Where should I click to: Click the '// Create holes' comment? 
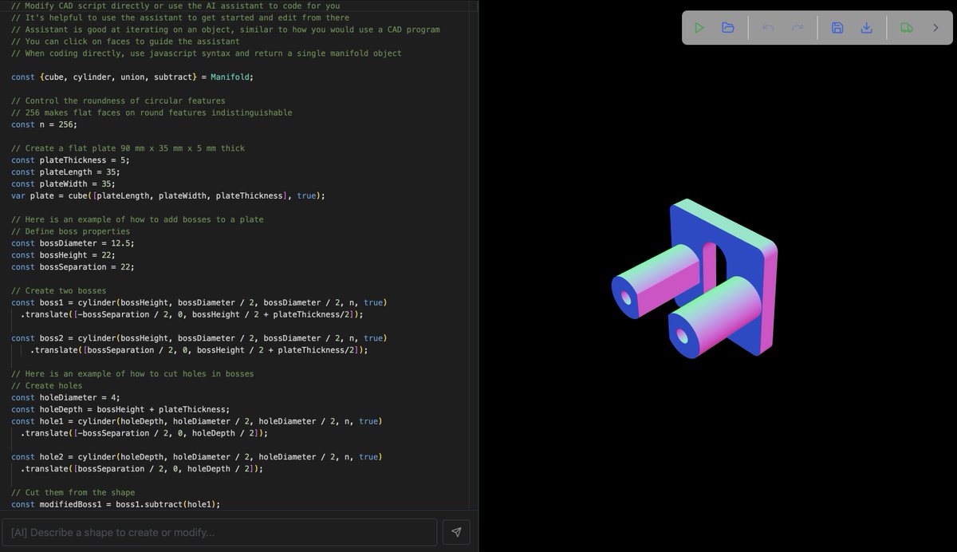[x=46, y=386]
